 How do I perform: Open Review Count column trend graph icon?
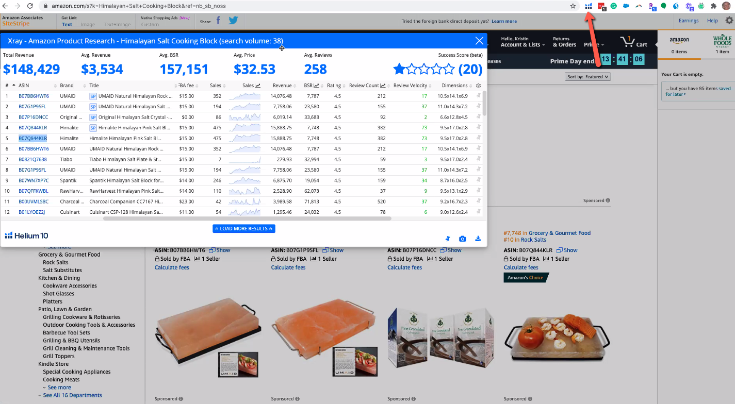click(383, 86)
